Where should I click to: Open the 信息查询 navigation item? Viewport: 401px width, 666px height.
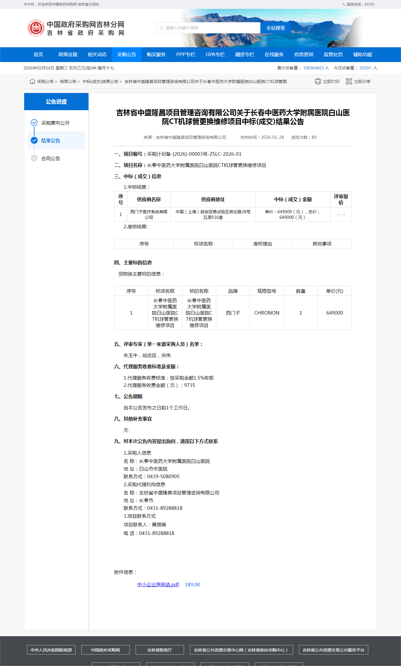pos(304,55)
